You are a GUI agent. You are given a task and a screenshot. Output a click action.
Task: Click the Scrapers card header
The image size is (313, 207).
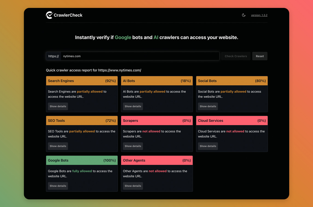click(157, 120)
